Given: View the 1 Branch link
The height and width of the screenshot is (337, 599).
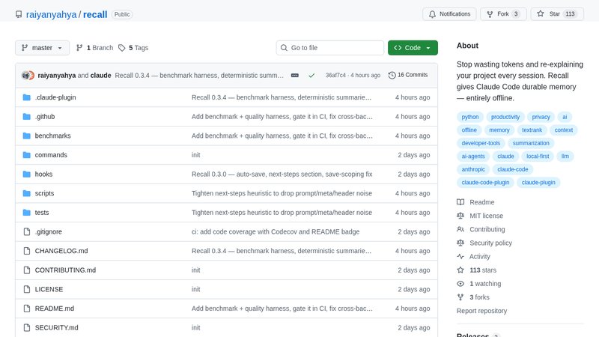Looking at the screenshot, I should [x=95, y=48].
